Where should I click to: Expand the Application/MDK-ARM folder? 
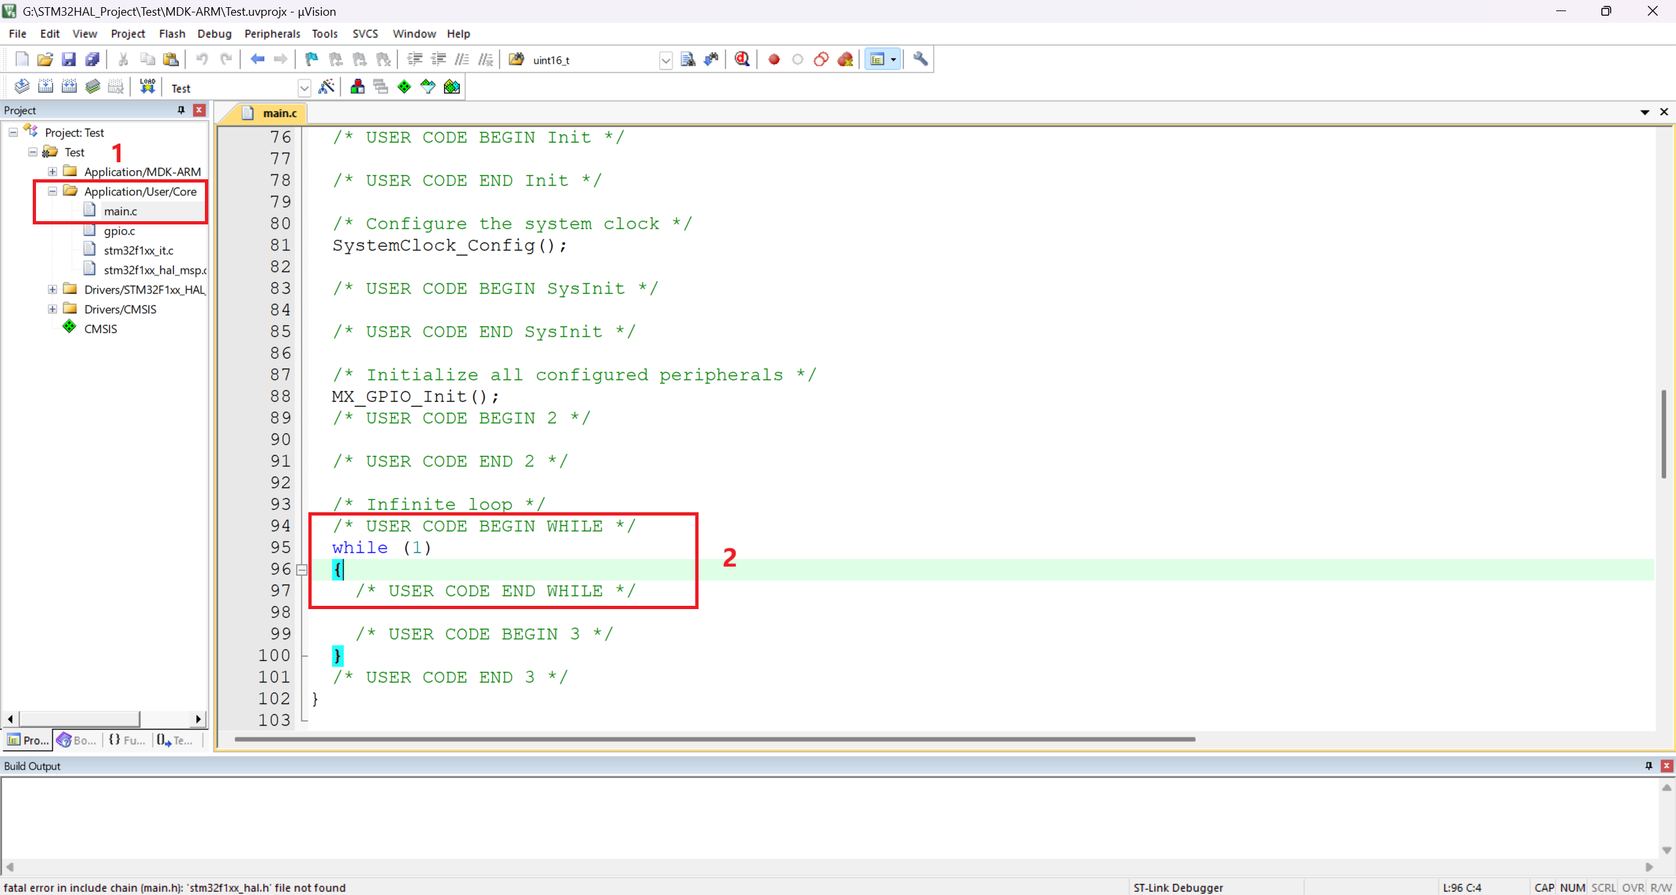coord(52,171)
